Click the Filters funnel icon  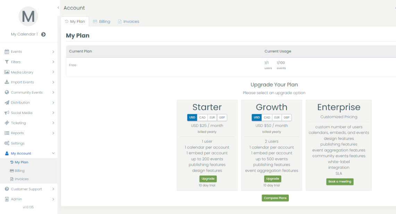pos(7,62)
